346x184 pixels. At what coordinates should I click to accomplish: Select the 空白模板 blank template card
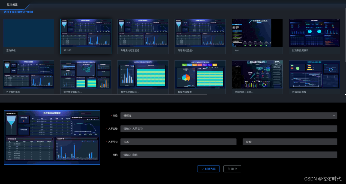pyautogui.click(x=29, y=37)
